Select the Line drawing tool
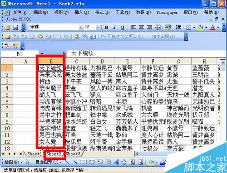Viewport: 227px width, 173px height. click(67, 162)
